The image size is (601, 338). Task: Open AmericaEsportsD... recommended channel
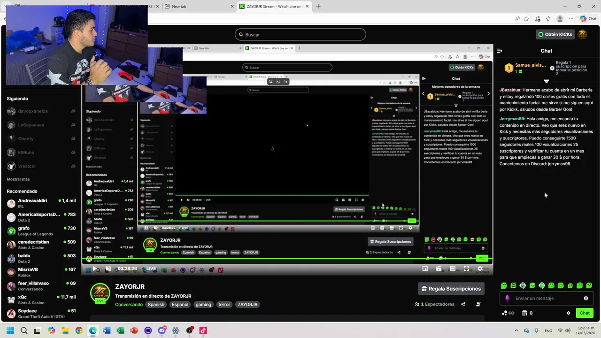click(x=41, y=217)
